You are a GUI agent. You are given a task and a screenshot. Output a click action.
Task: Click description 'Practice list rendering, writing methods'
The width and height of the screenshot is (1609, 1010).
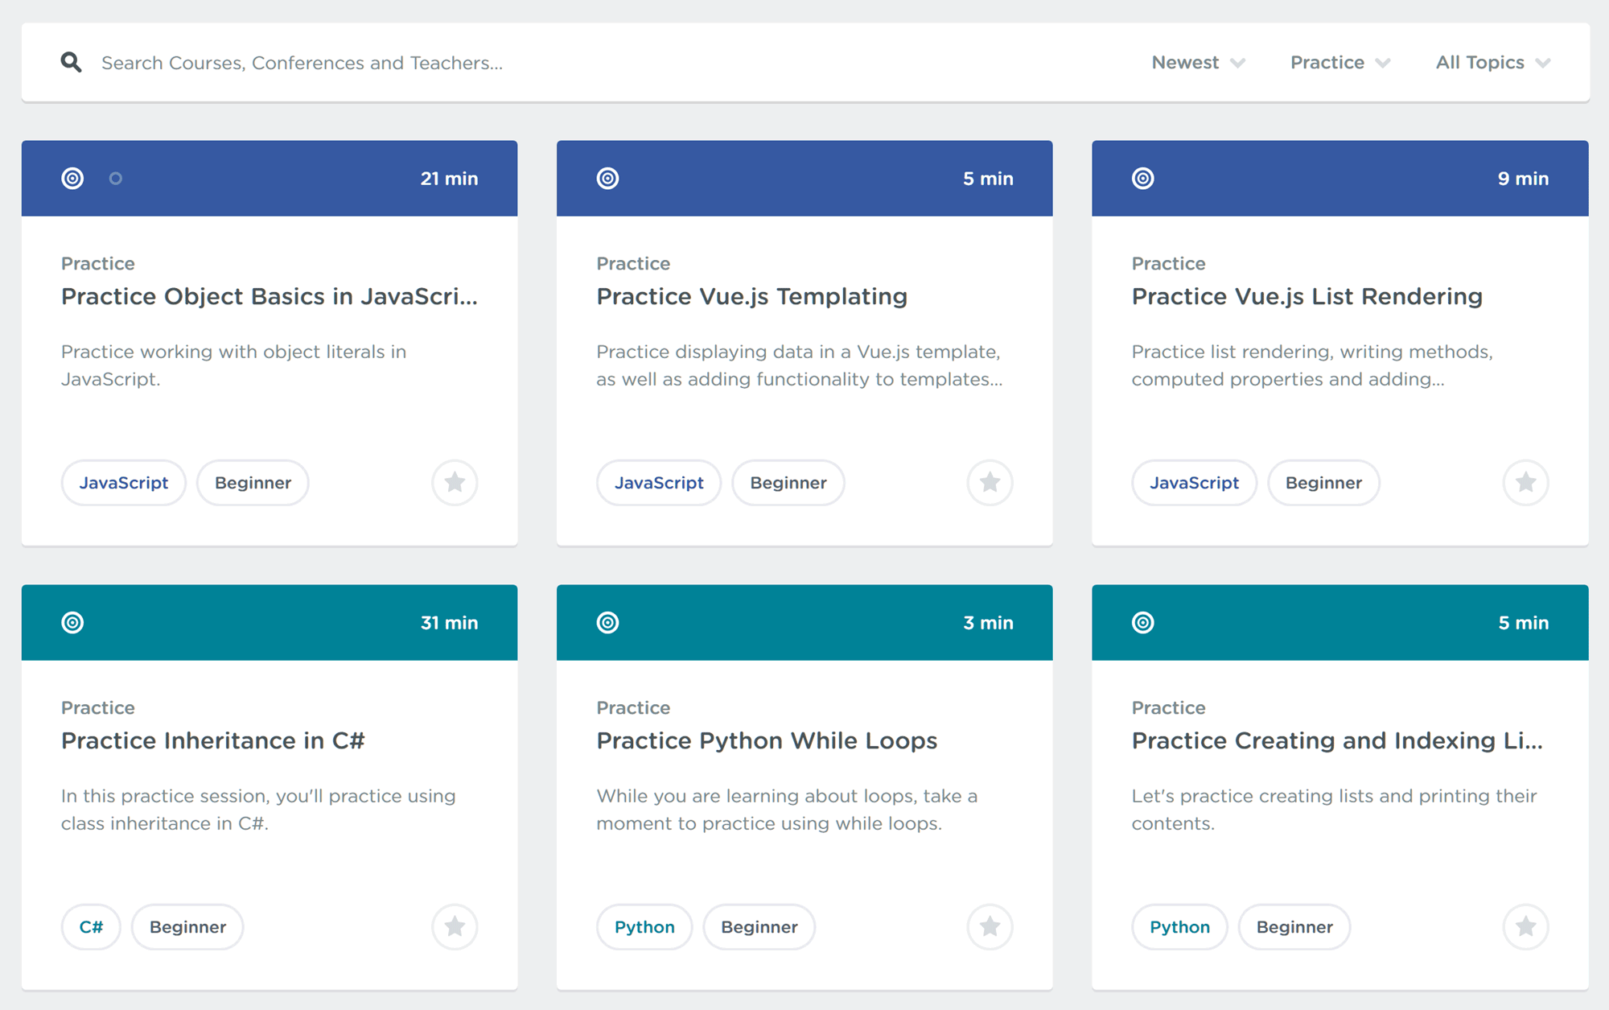point(1312,365)
